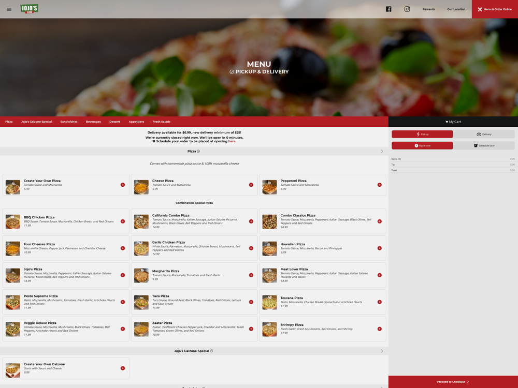The image size is (518, 388).
Task: Proceed to Checkout
Action: pos(453,382)
